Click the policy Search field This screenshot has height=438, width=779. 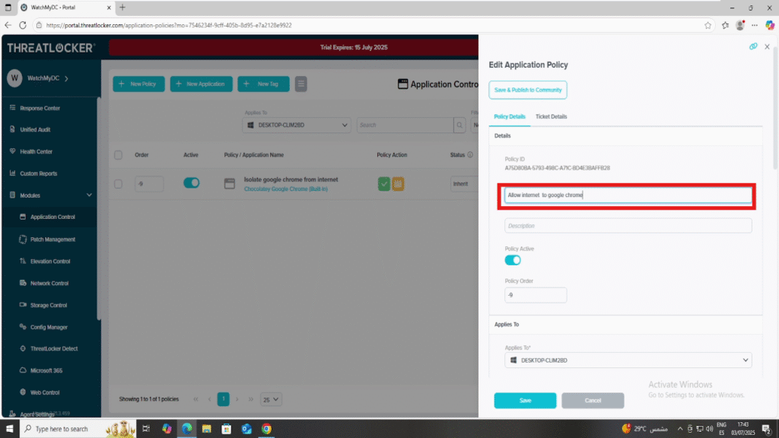click(405, 125)
